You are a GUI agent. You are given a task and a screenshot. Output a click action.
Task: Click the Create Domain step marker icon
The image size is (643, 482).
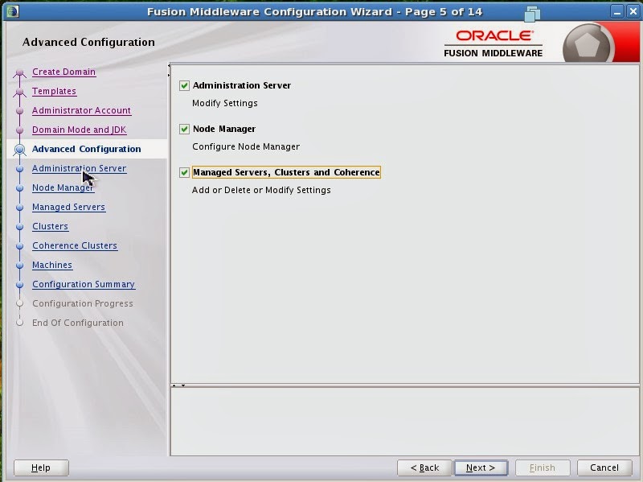pos(19,73)
